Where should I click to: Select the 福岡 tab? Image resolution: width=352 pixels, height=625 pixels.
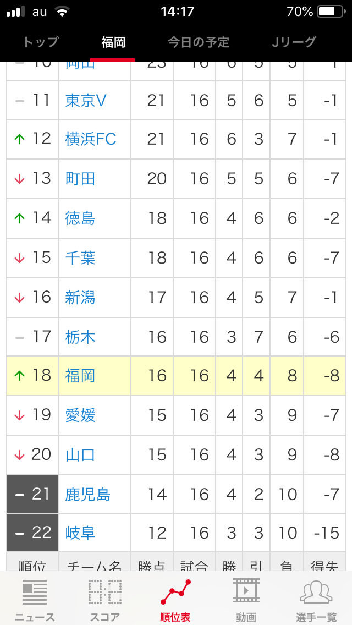click(113, 42)
